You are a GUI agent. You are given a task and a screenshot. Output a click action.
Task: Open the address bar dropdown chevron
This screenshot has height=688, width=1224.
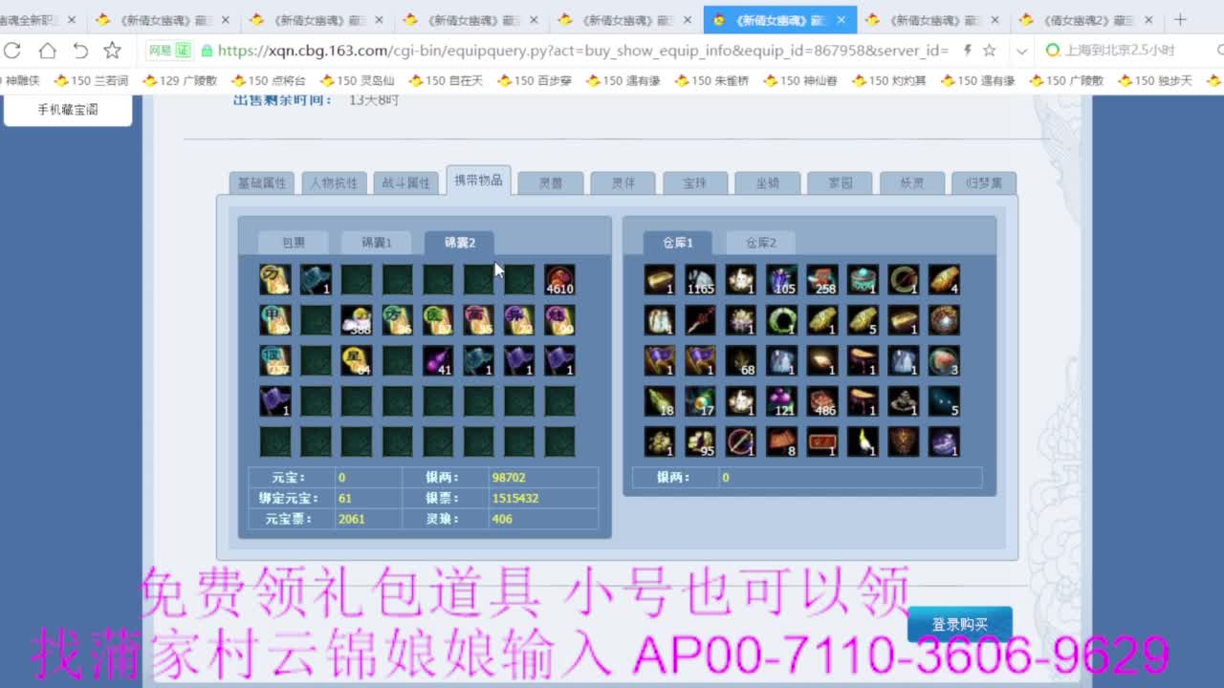tap(1021, 51)
